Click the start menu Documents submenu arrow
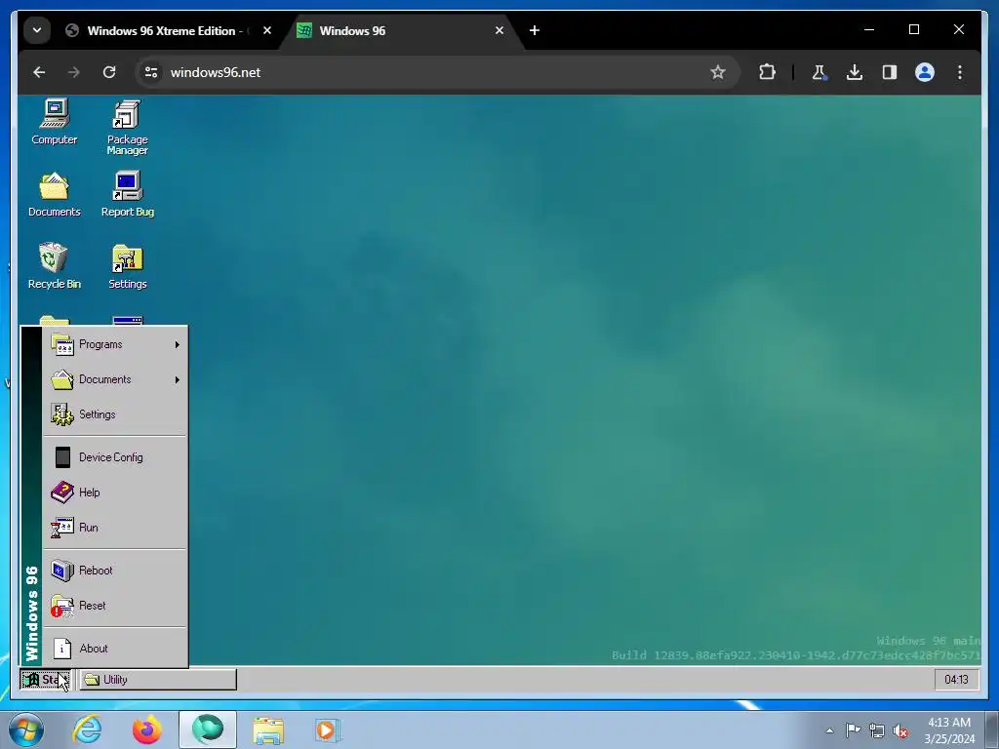 coord(178,379)
